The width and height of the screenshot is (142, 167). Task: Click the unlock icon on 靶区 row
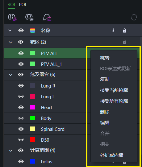click(x=125, y=42)
